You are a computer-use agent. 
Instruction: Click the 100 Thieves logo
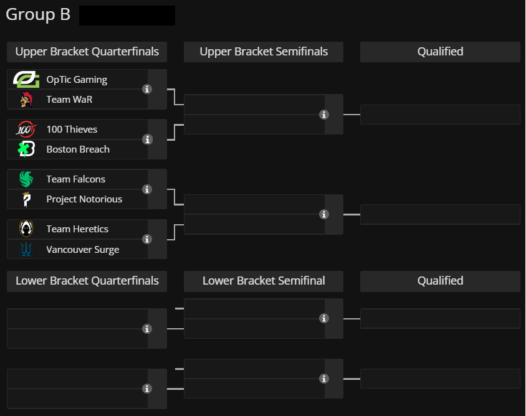(26, 130)
